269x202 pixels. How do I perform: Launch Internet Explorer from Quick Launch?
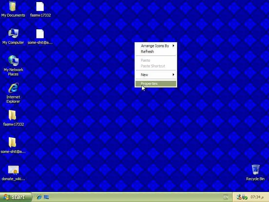pos(39,197)
